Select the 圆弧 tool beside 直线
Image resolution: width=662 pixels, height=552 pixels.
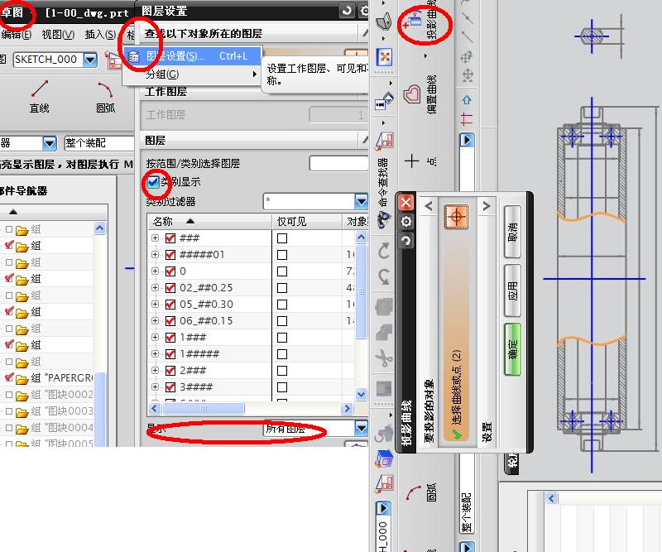tap(105, 97)
